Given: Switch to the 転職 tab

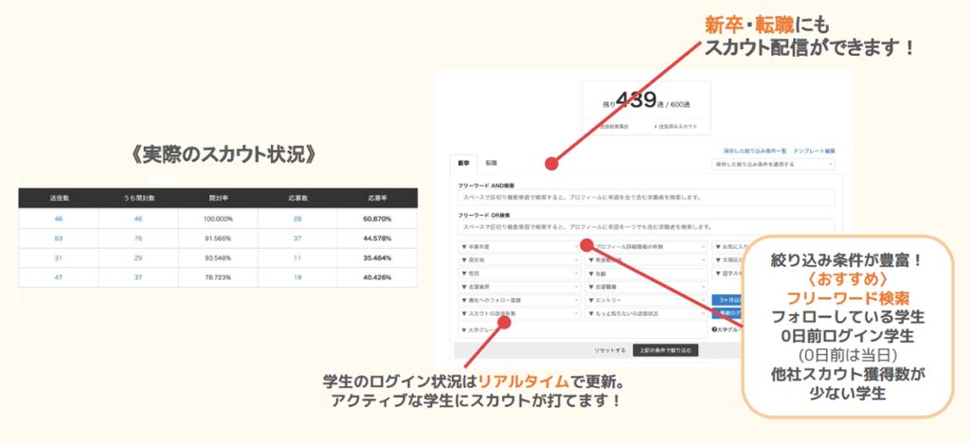Looking at the screenshot, I should click(492, 164).
